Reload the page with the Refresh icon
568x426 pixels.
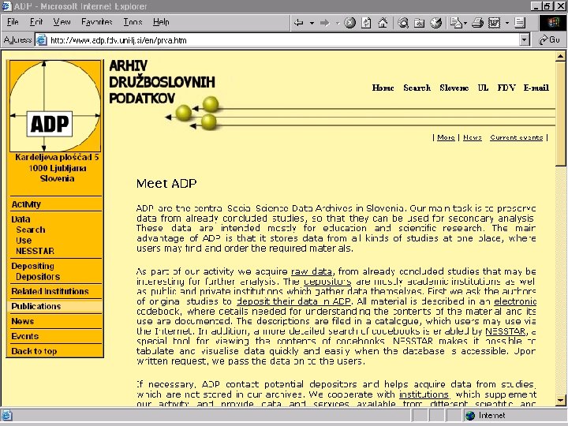click(366, 22)
